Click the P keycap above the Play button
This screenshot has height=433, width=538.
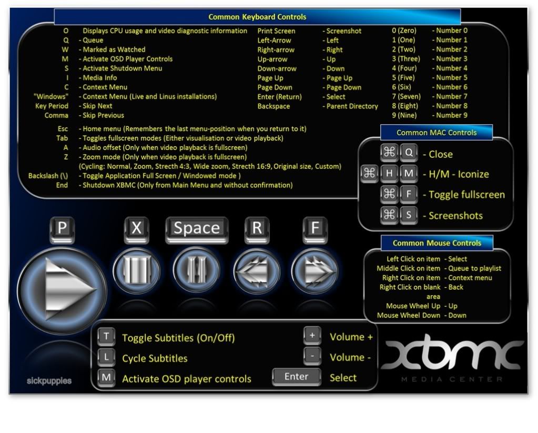point(63,228)
